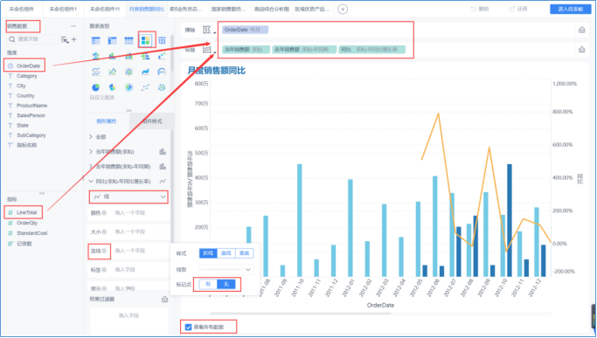The width and height of the screenshot is (597, 338).
Task: Choose the scatter plot chart icon
Action: tap(145, 87)
